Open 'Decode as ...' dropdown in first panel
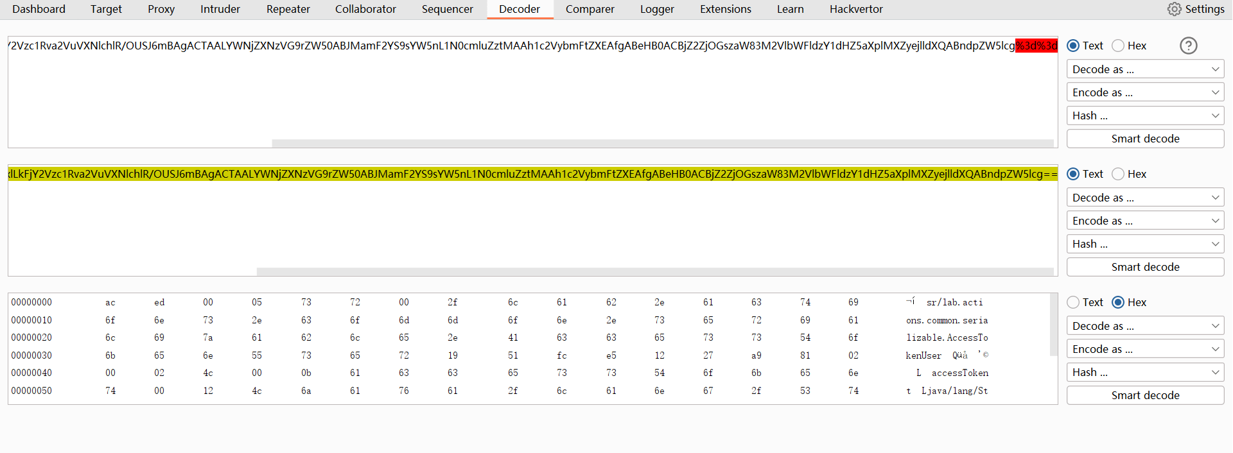 coord(1145,69)
